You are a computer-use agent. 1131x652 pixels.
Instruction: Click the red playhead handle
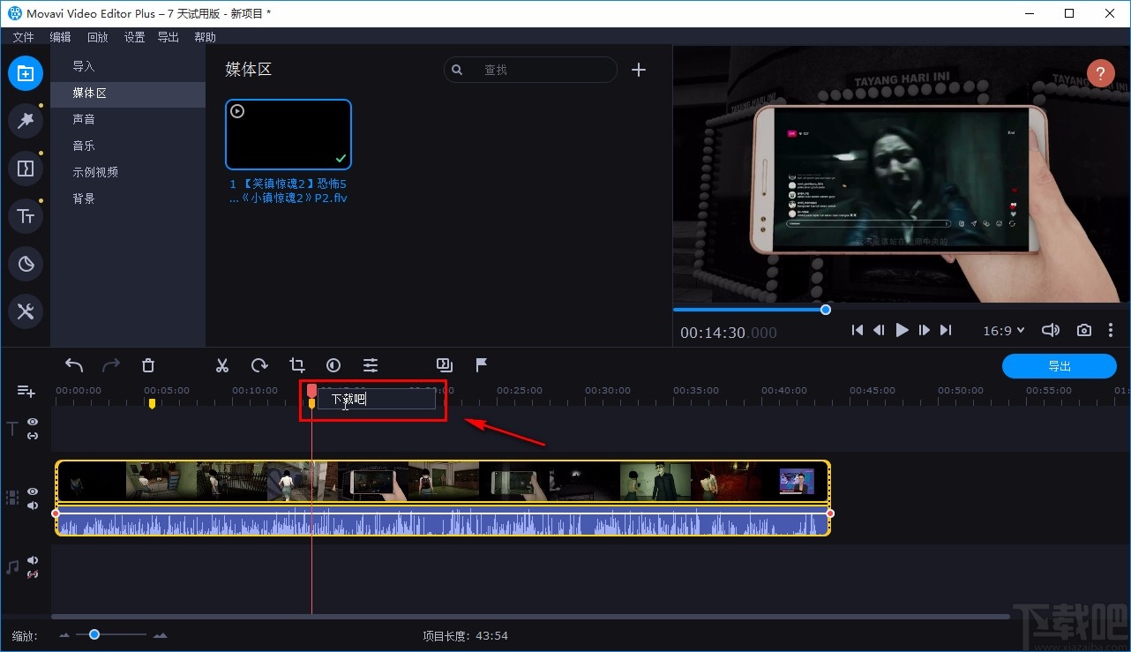pyautogui.click(x=311, y=390)
